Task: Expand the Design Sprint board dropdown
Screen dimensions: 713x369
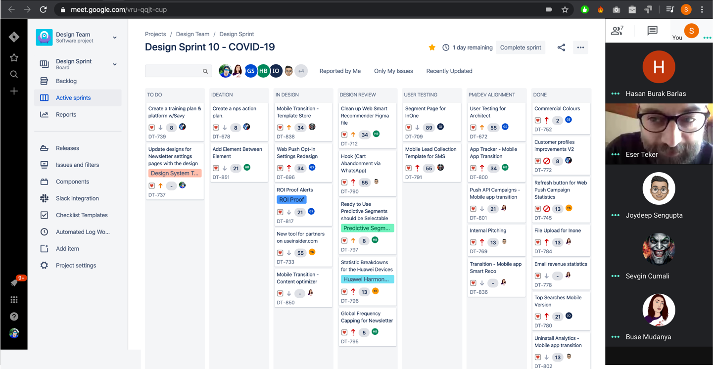Action: coord(115,64)
